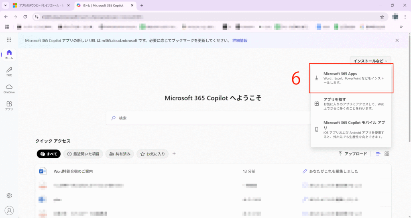Click the アップロード button

352,154
